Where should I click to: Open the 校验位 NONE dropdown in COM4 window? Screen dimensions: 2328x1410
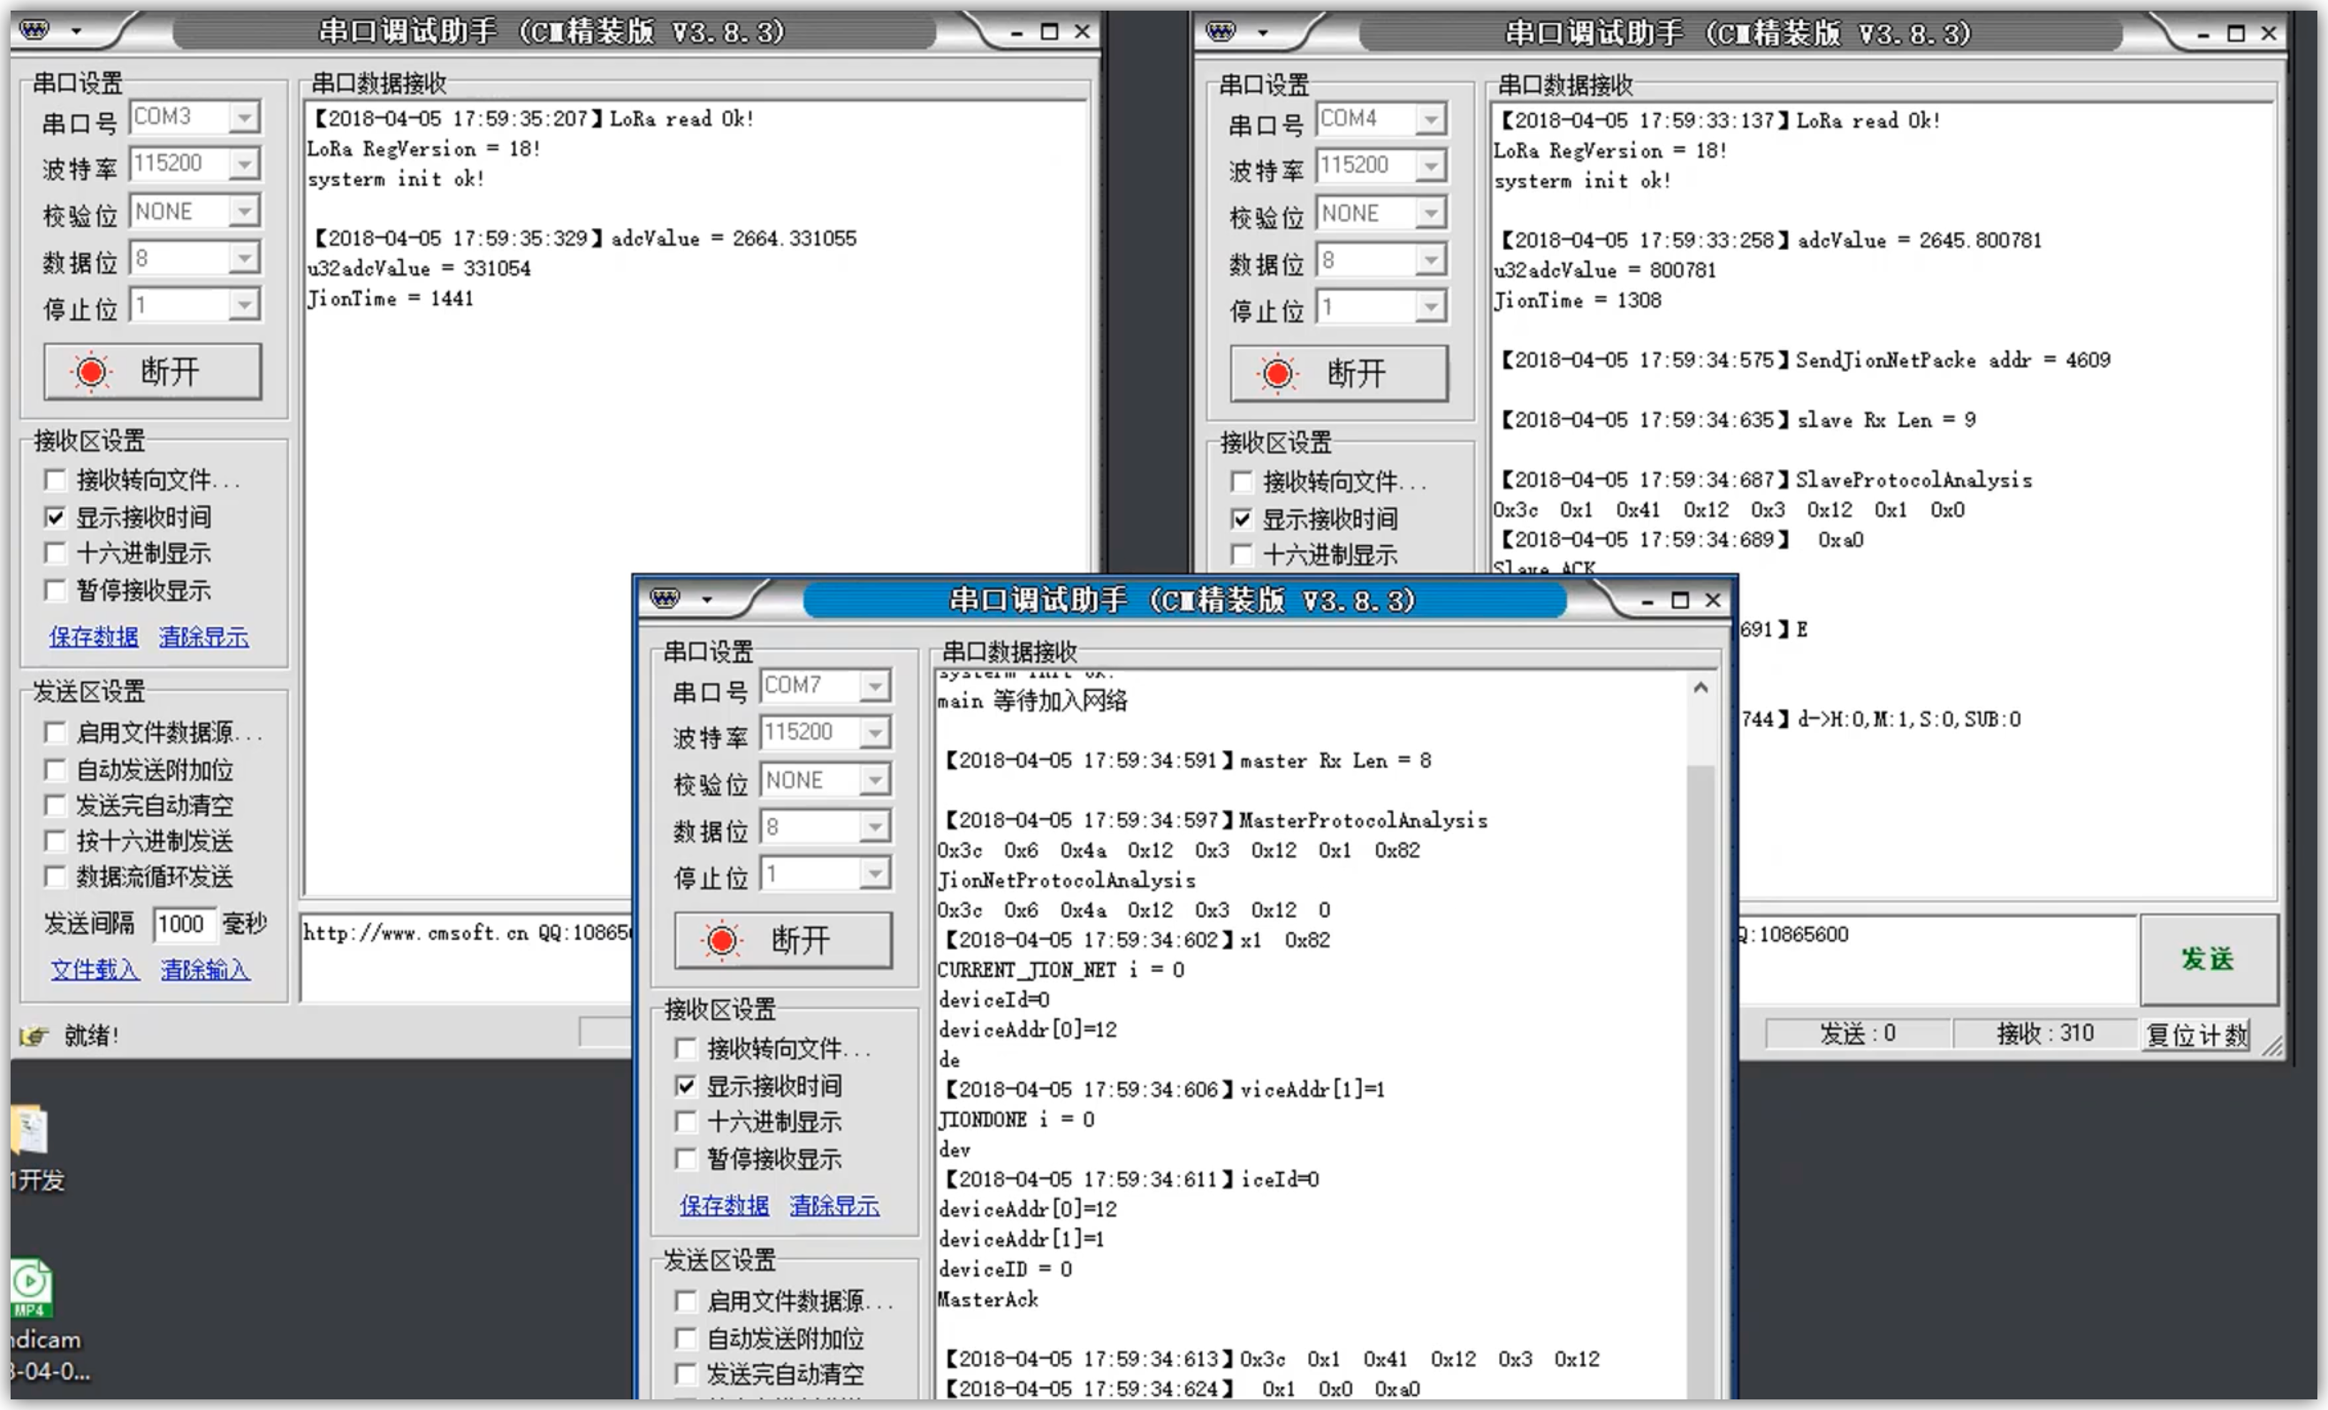(x=1430, y=214)
